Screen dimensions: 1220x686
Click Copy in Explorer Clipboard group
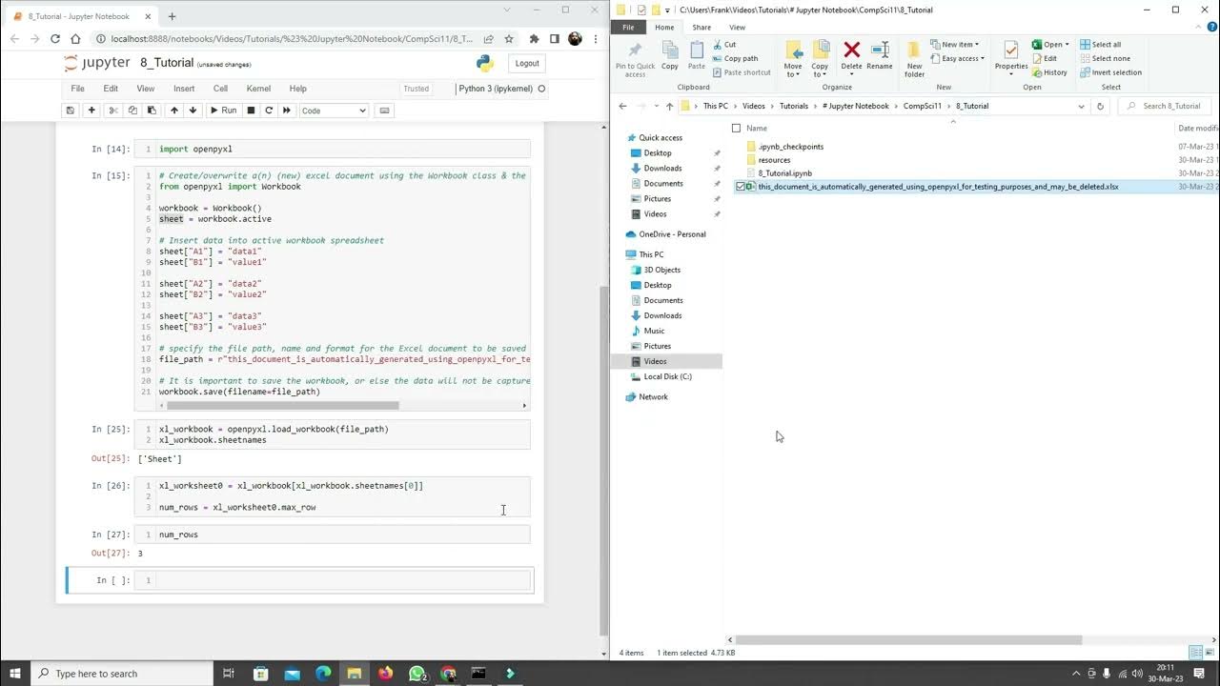(670, 55)
